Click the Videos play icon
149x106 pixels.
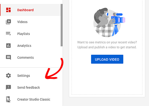click(x=8, y=22)
